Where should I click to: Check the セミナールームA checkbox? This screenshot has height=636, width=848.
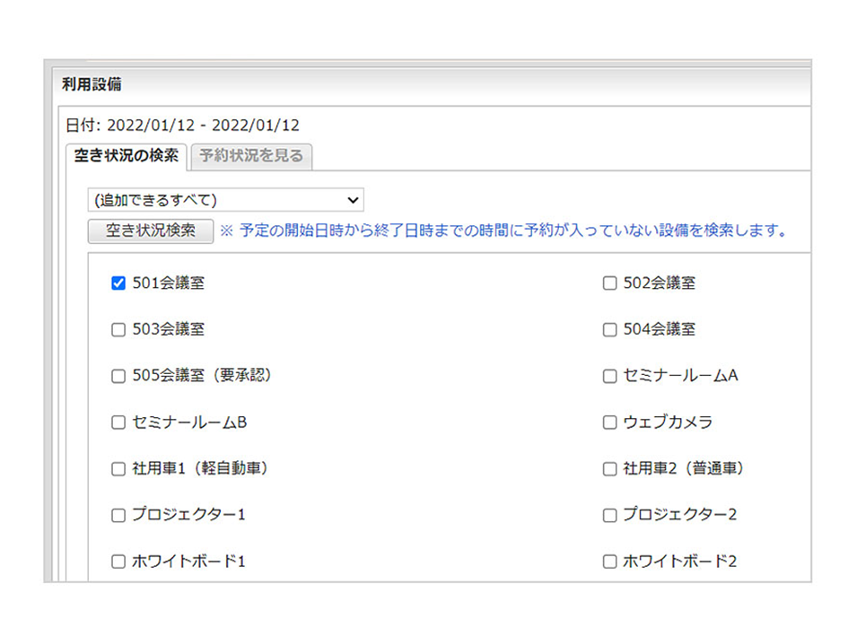(x=609, y=376)
